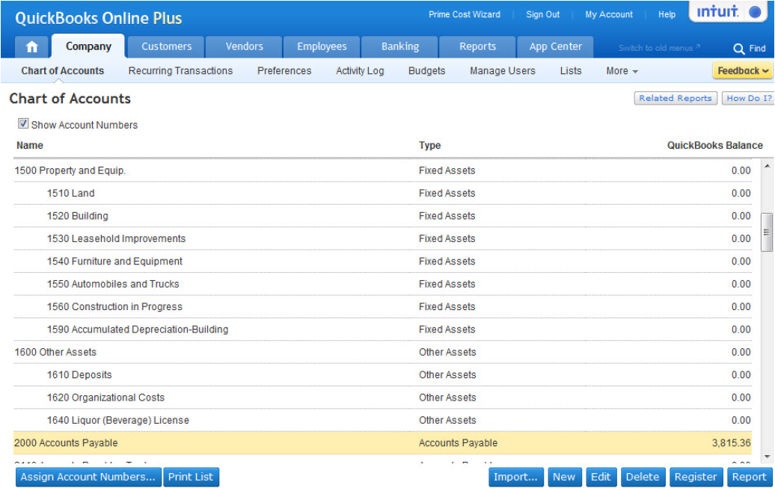Select the 1500 Property and Equip. row
Screen dimensions: 775x488
pyautogui.click(x=382, y=170)
